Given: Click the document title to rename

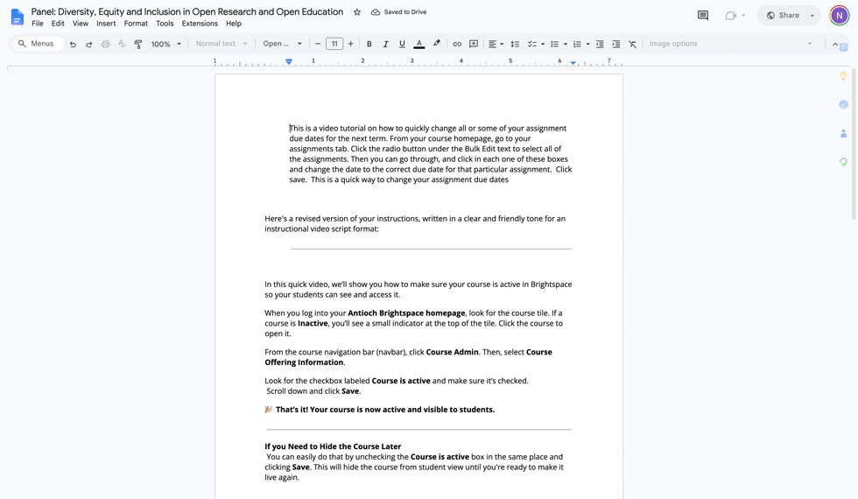Looking at the screenshot, I should click(x=187, y=11).
